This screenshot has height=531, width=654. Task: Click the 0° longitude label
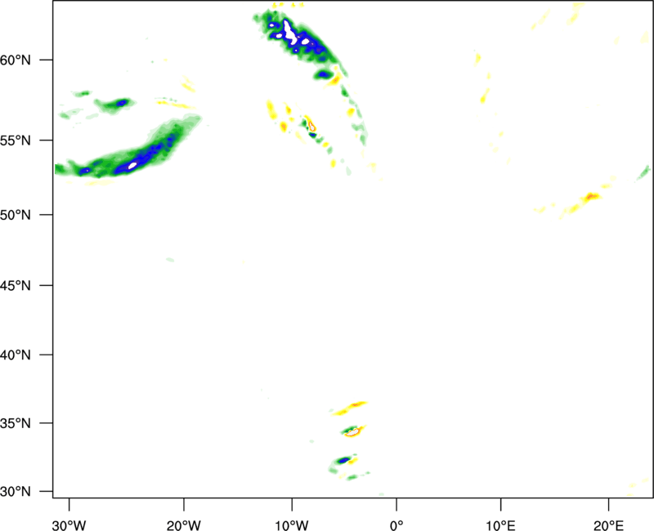click(396, 525)
